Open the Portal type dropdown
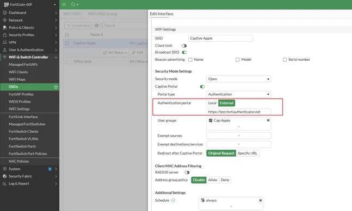Image resolution: width=352 pixels, height=211 pixels. pos(239,94)
